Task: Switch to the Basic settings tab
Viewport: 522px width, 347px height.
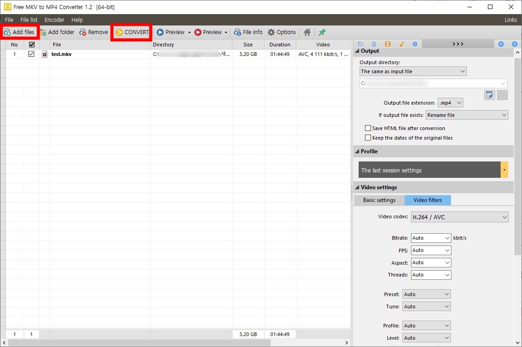Action: pos(379,200)
